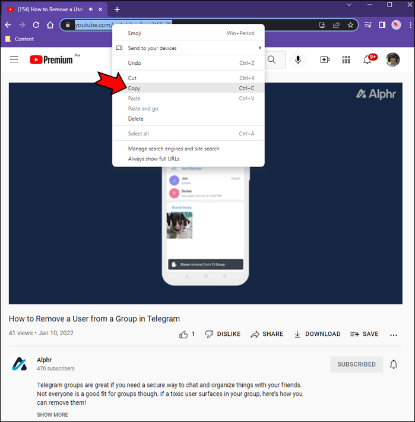Click the DISLIKE button

pyautogui.click(x=223, y=334)
